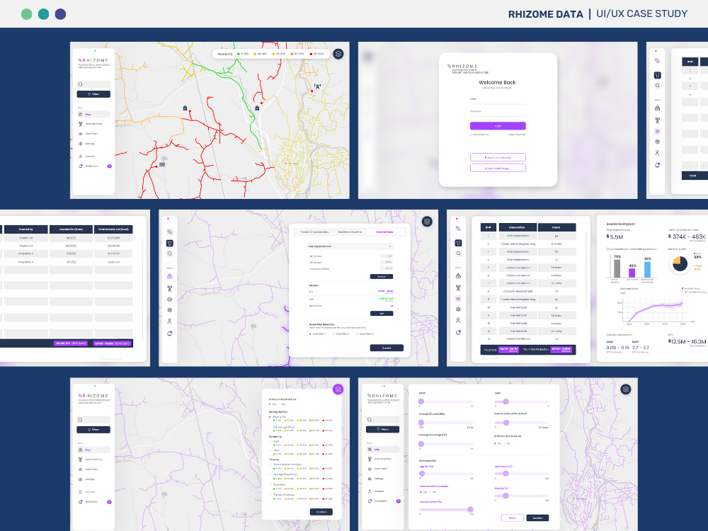Adjust the Annual Climate Risk slider
Screen dimensions: 708x531
[x=446, y=423]
